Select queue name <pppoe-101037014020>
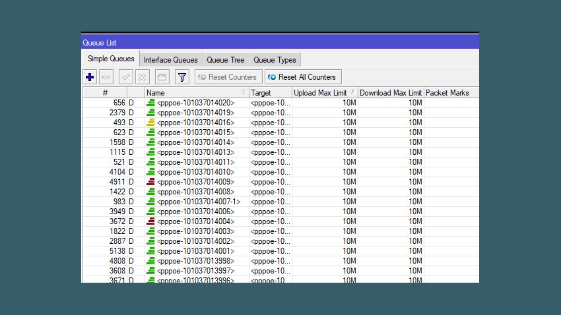Screen dimensions: 561x315 tap(196, 103)
